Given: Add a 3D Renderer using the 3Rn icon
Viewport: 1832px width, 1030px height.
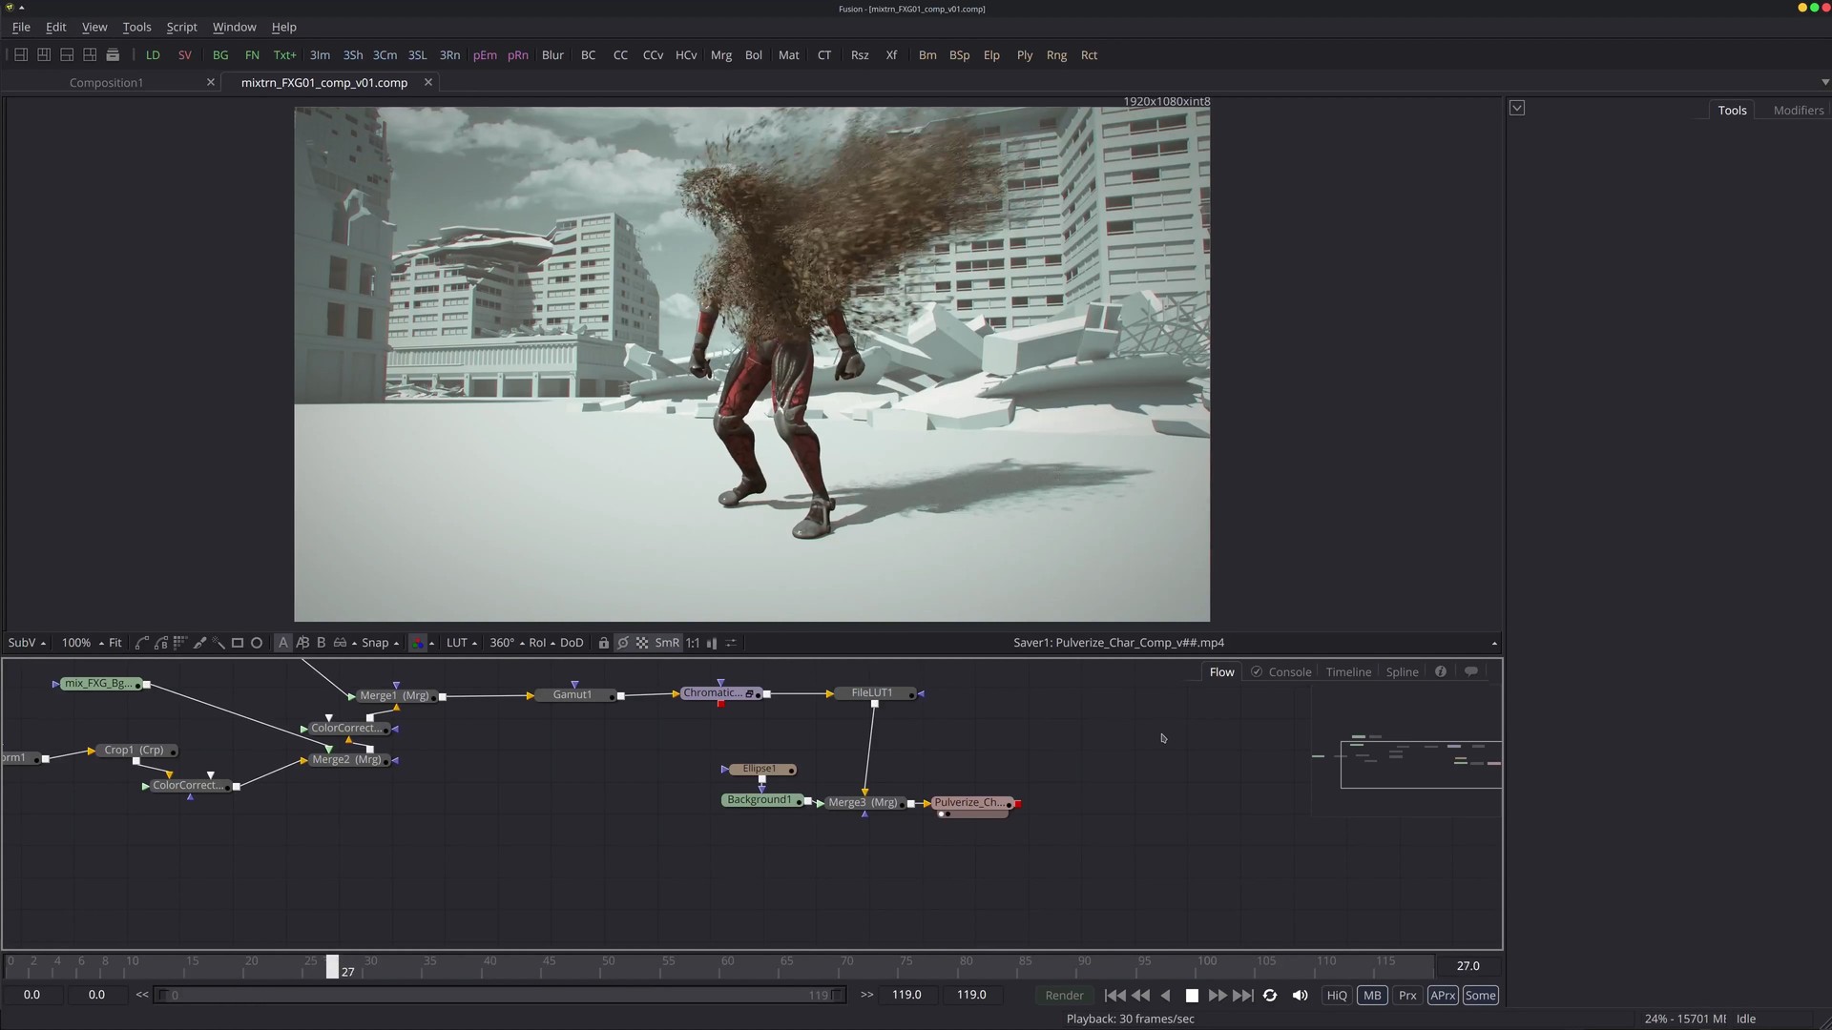Looking at the screenshot, I should click(449, 54).
